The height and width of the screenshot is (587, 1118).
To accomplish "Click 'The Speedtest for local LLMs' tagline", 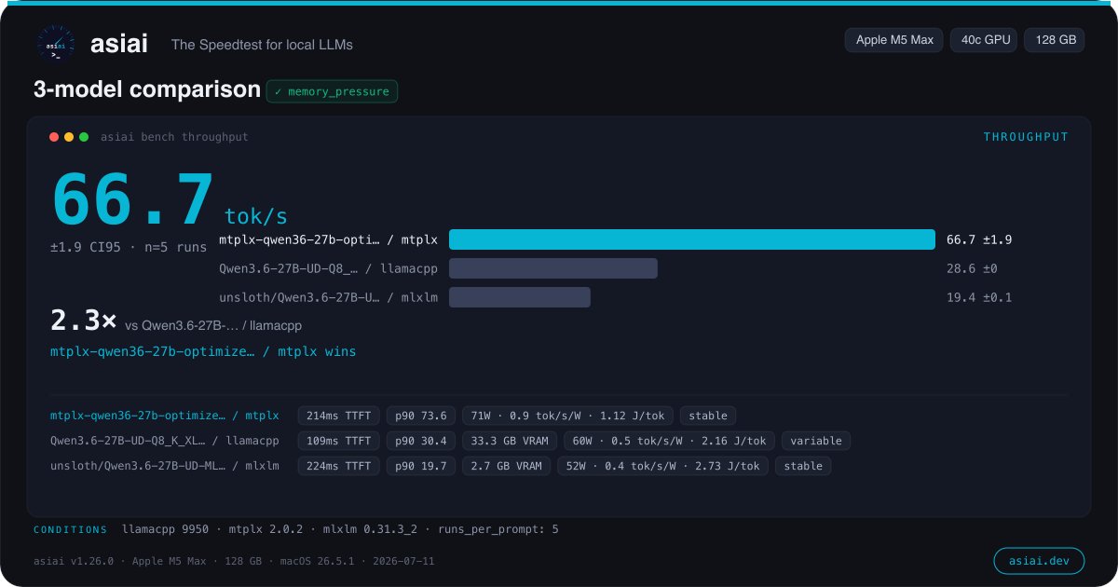I will (262, 45).
